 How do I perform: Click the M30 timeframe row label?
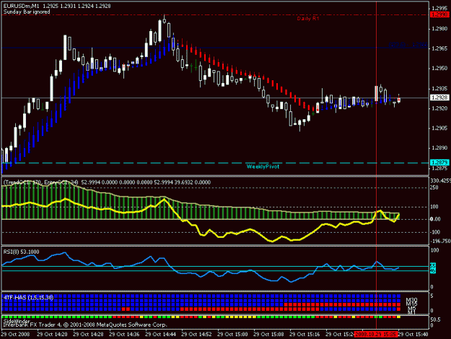click(411, 301)
